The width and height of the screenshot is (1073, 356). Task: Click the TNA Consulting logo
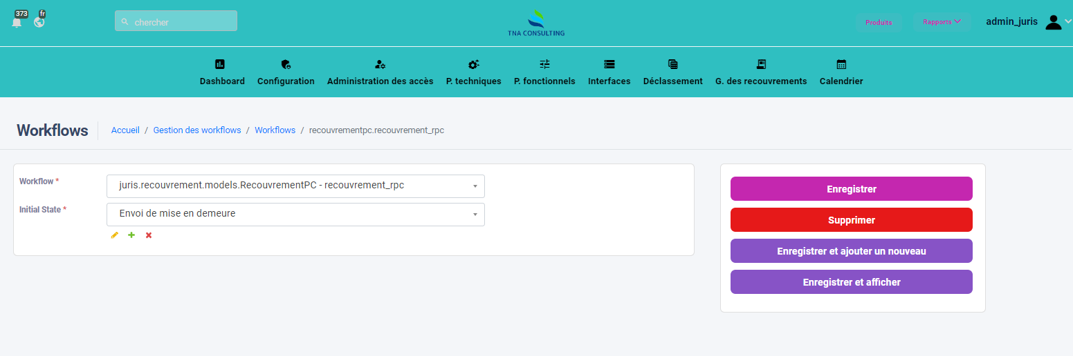pos(536,23)
